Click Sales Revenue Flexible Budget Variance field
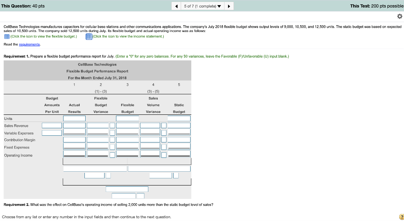Viewport: 404px width, 221px height. coord(98,125)
